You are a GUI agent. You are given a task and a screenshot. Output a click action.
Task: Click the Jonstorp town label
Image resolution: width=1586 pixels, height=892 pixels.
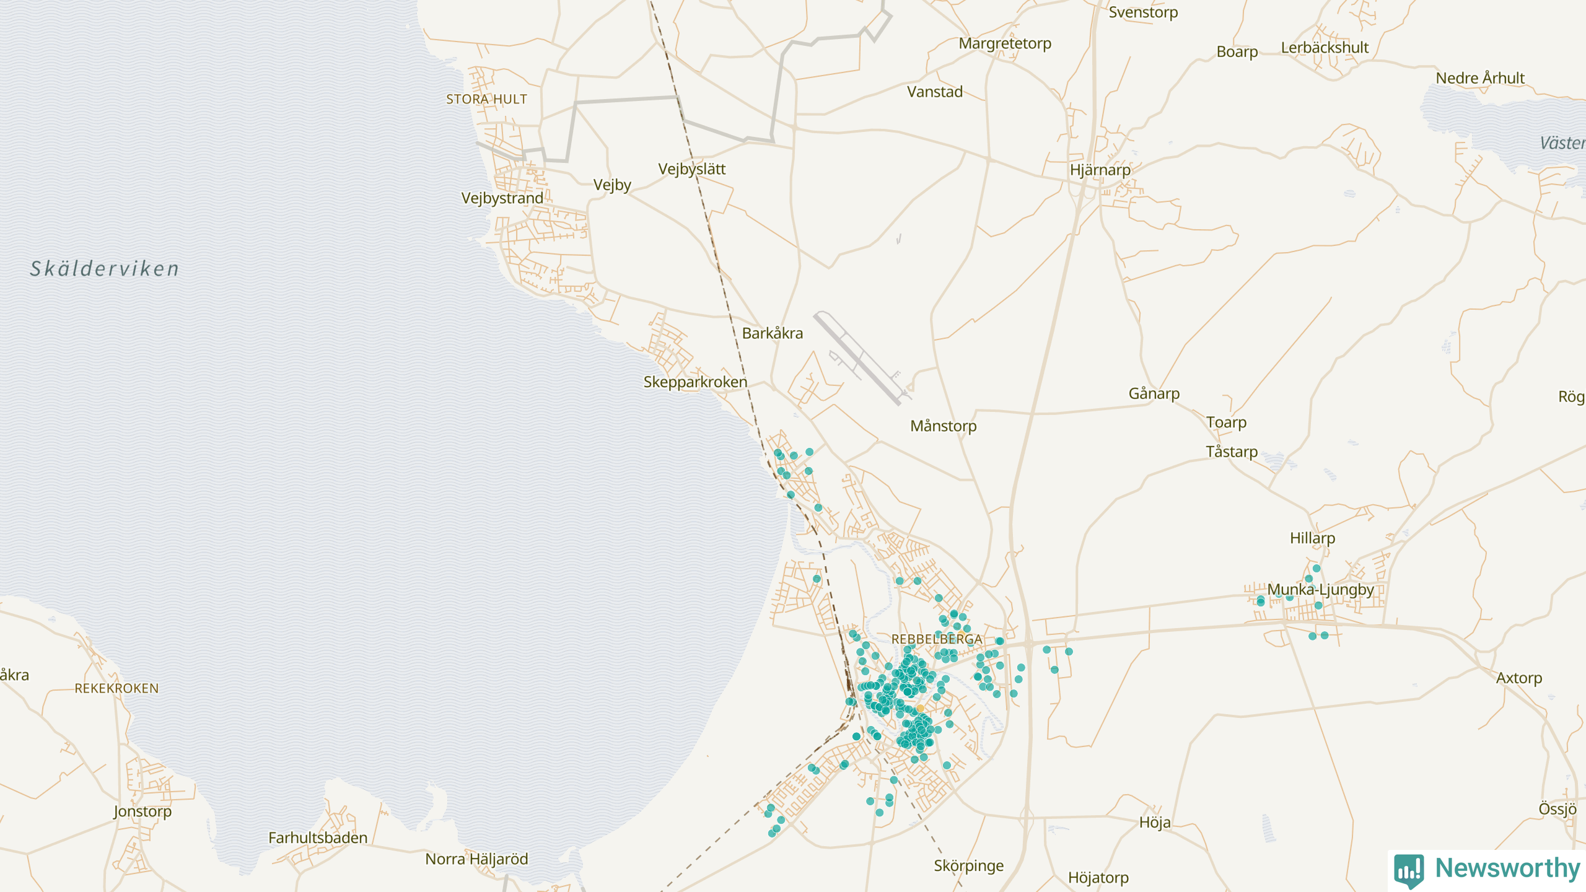142,811
